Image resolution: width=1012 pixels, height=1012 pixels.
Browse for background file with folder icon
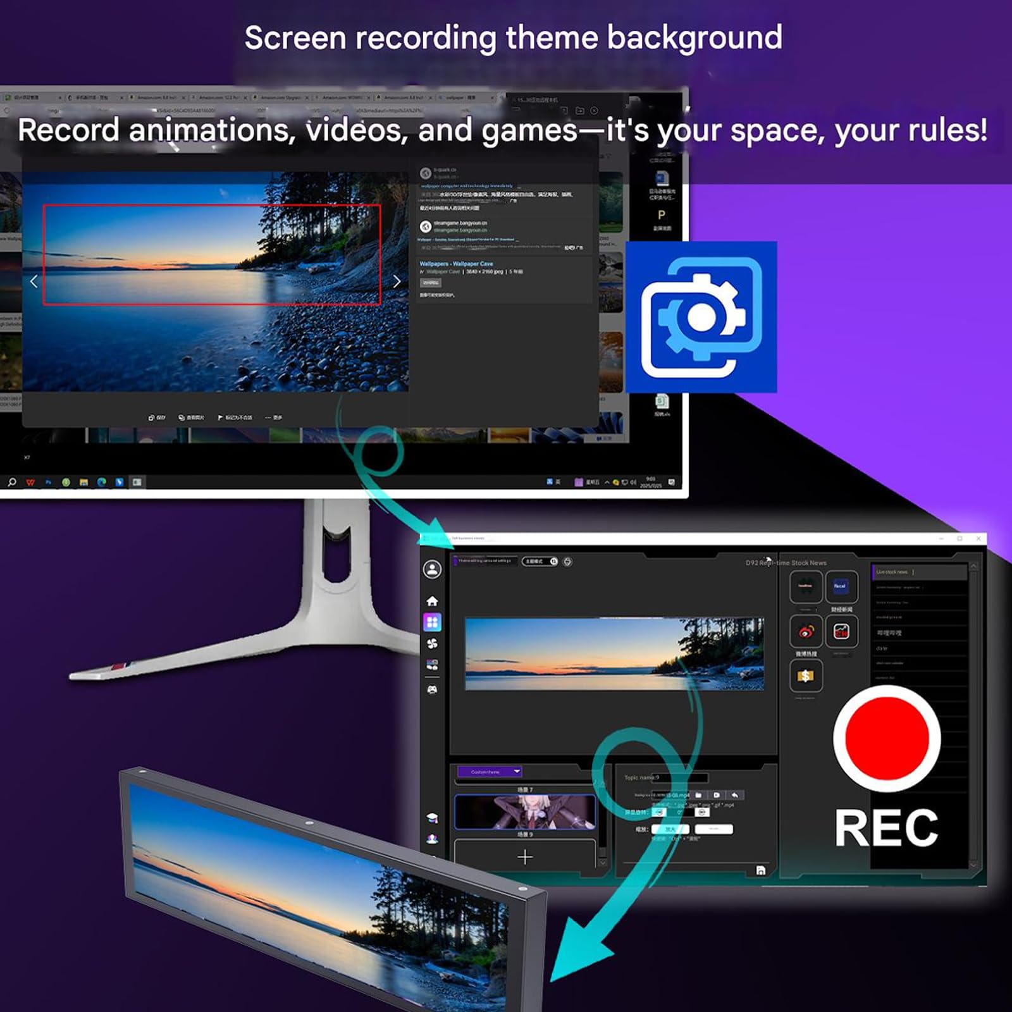[x=698, y=795]
